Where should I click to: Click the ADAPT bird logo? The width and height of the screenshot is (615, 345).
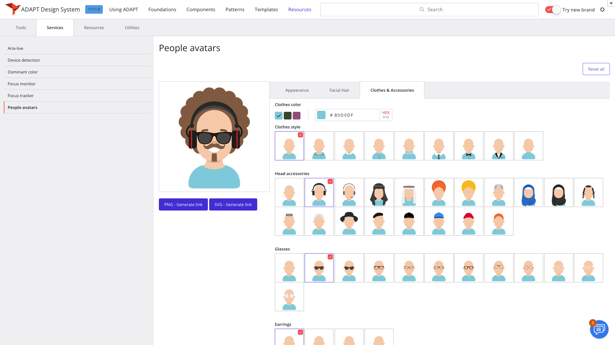coord(13,9)
